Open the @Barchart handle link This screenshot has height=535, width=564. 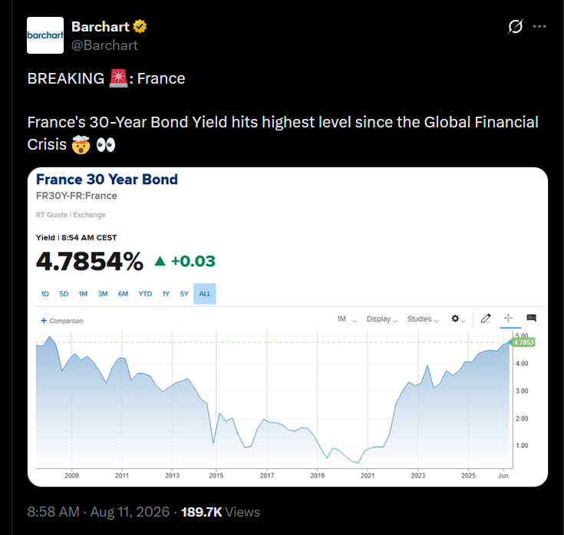pyautogui.click(x=104, y=45)
